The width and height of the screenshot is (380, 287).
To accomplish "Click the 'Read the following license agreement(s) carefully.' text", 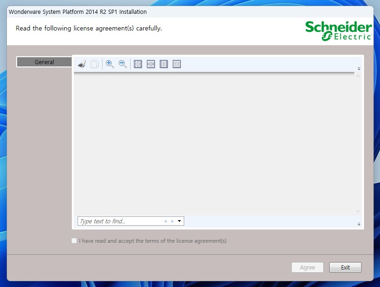I will (89, 28).
